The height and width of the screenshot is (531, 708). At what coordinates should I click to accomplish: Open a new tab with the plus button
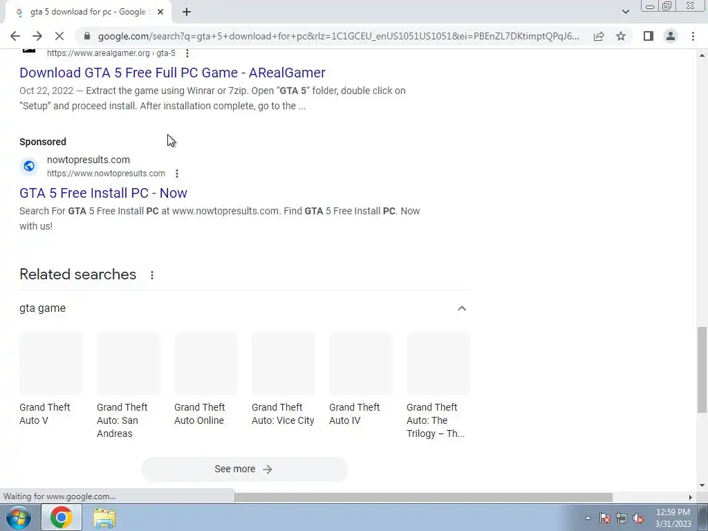tap(187, 12)
